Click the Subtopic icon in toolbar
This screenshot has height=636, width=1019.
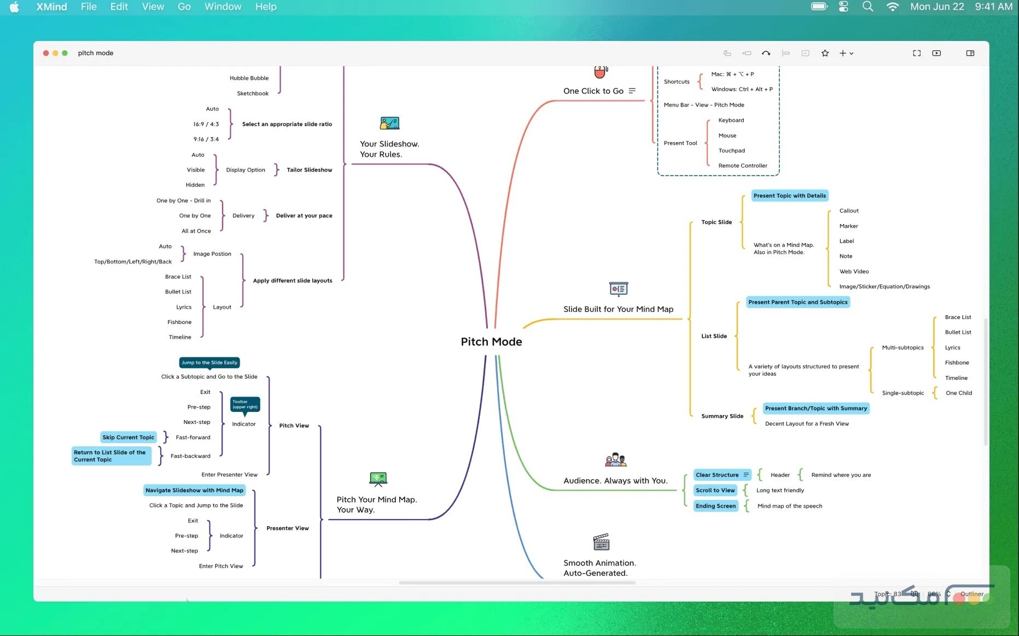tap(747, 53)
